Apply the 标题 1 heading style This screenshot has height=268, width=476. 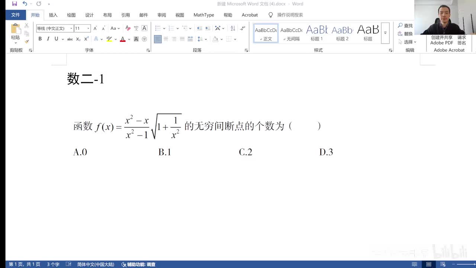click(317, 33)
